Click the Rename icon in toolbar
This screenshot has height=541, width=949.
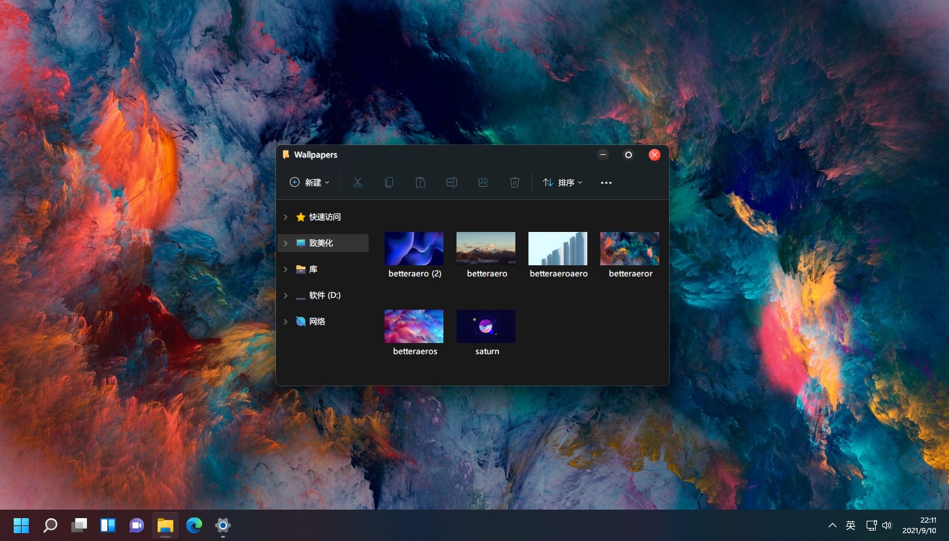452,182
